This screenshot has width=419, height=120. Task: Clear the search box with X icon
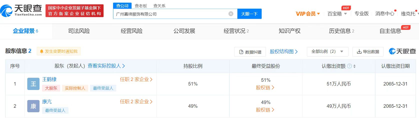231,14
